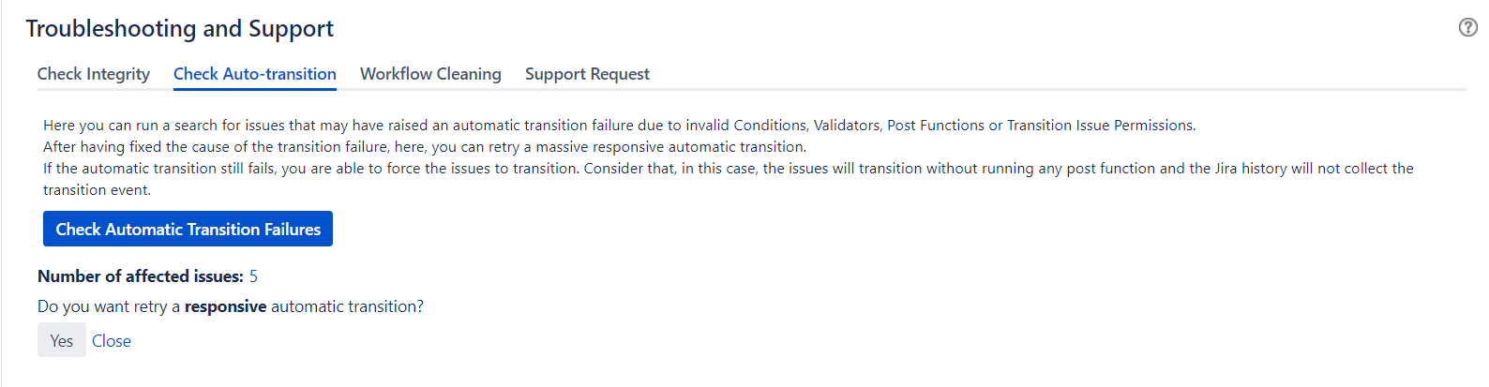
Task: Click the bold word 'responsive' in the question
Action: tap(225, 306)
